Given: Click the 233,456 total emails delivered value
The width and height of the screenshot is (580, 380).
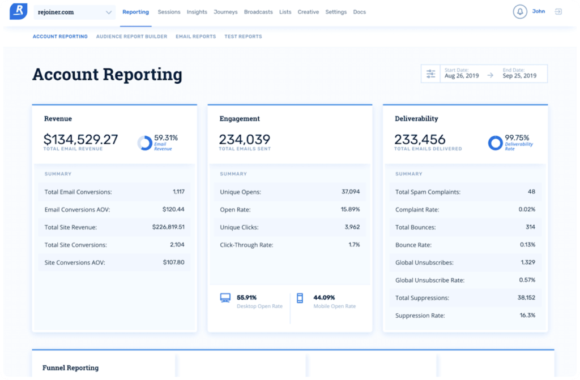Looking at the screenshot, I should (x=420, y=140).
